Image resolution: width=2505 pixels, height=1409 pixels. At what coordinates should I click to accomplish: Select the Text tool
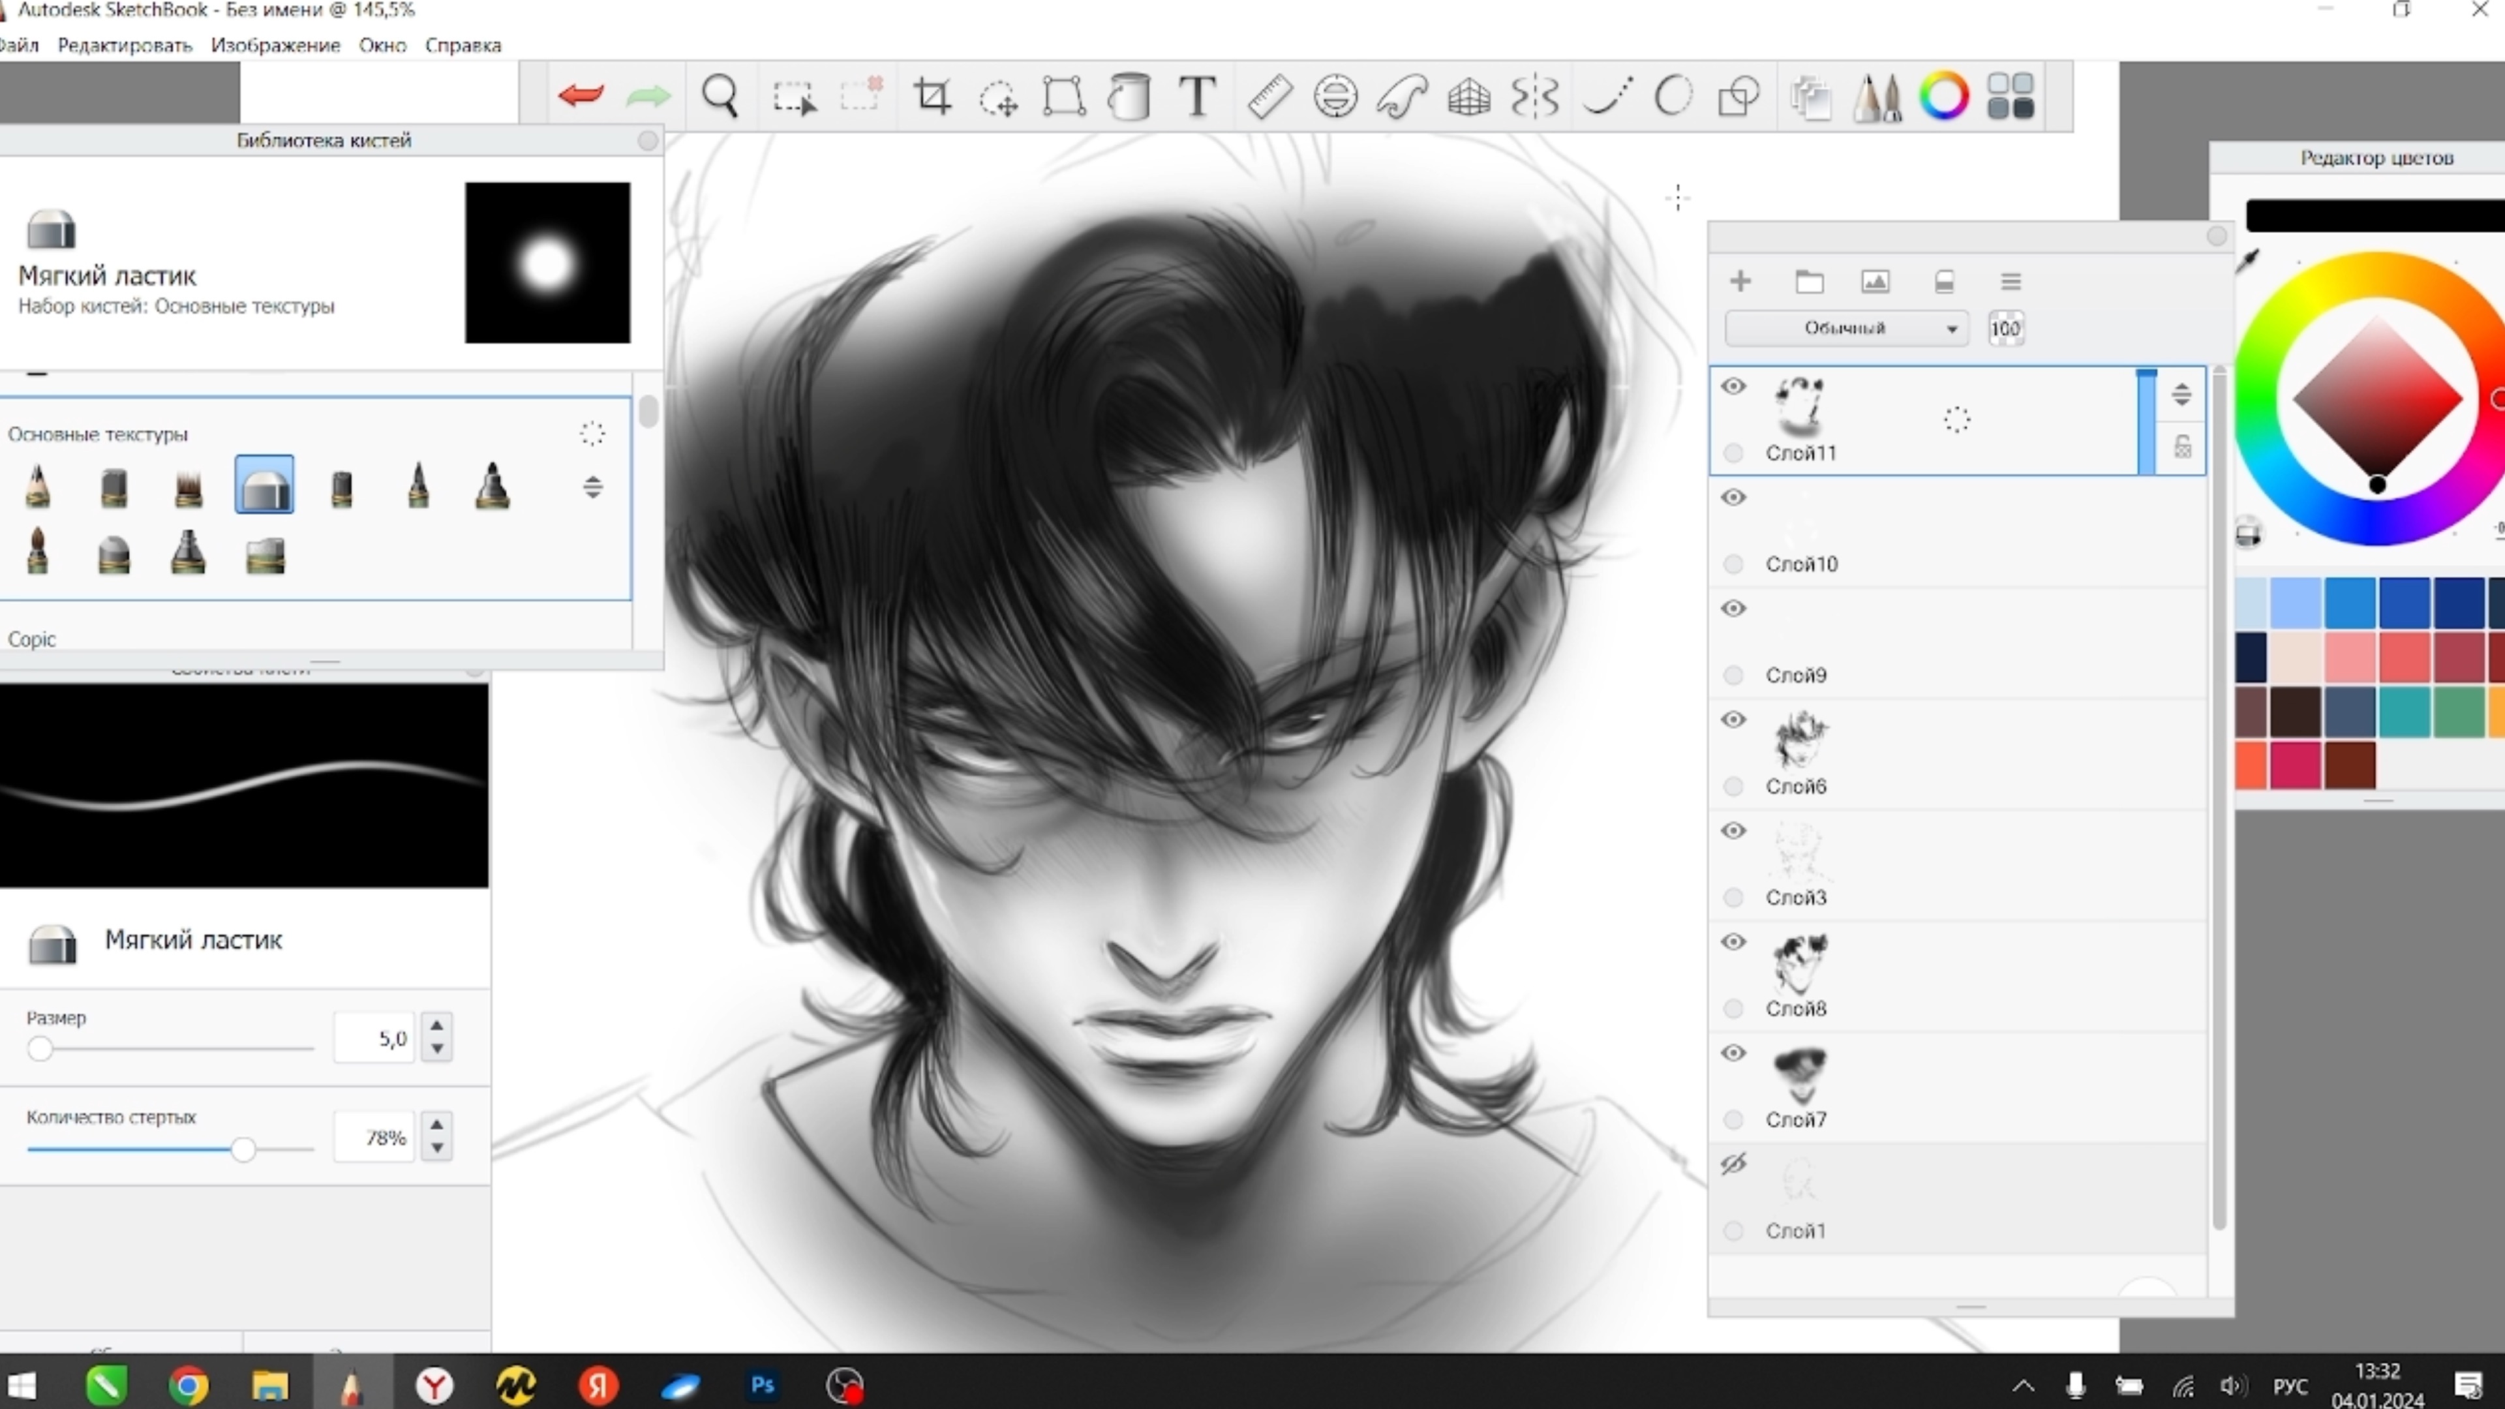1197,95
